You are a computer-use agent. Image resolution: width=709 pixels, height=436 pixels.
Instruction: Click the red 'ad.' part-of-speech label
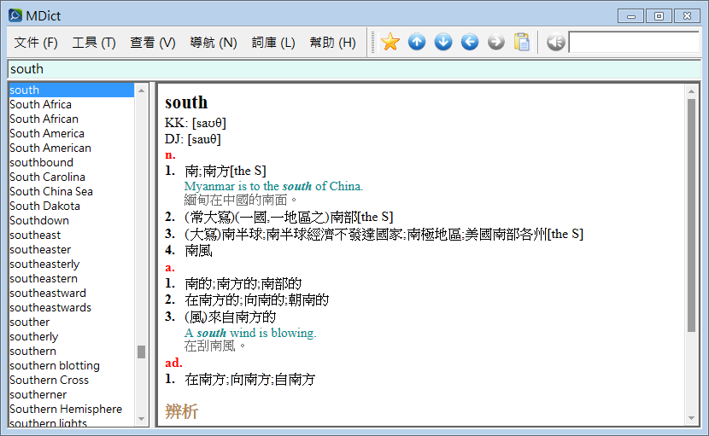173,363
